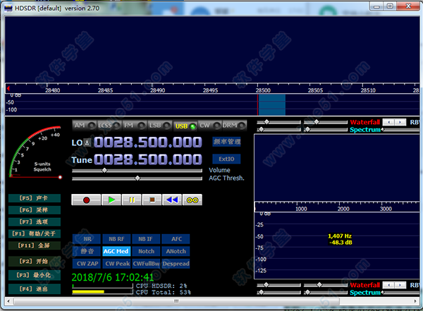Click the HDSDR title bar icon
This screenshot has height=311, width=423.
(8, 8)
